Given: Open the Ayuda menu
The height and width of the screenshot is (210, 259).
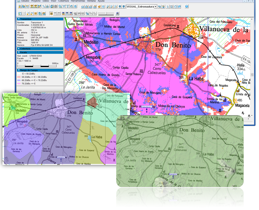Looking at the screenshot, I should [101, 1].
